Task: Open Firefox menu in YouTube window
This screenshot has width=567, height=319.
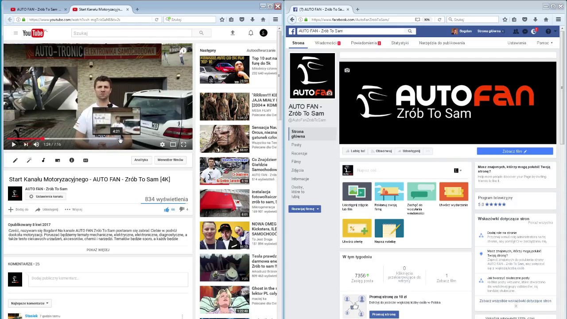Action: [x=275, y=19]
